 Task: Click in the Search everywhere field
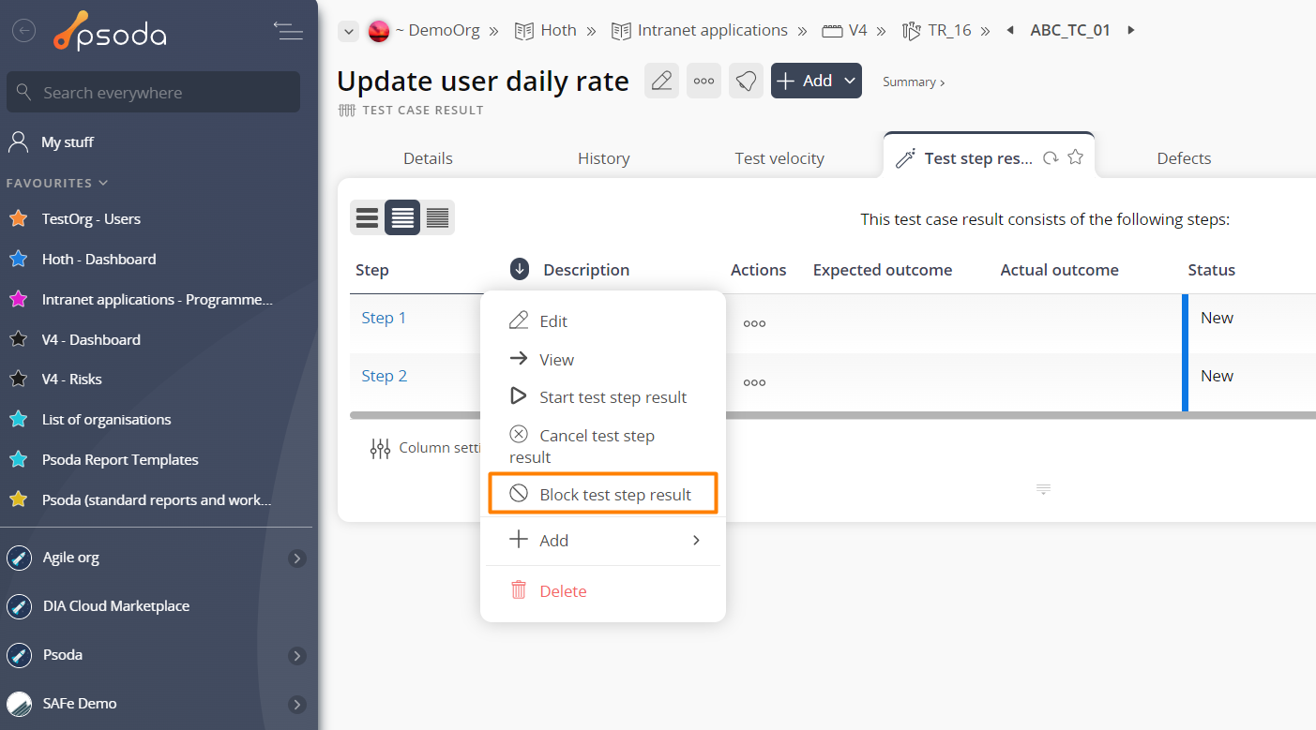click(153, 93)
